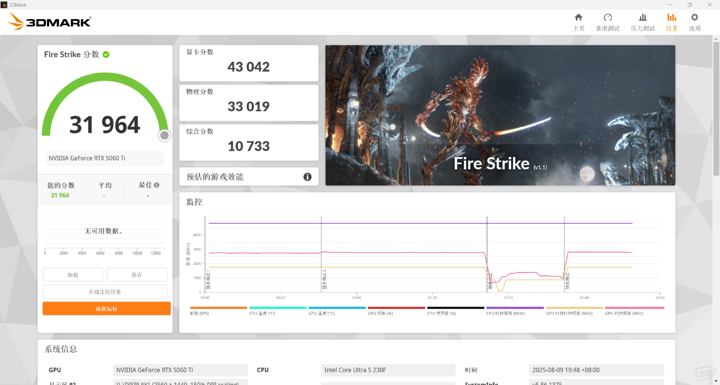
Task: Click the 保存 save button
Action: 137,275
